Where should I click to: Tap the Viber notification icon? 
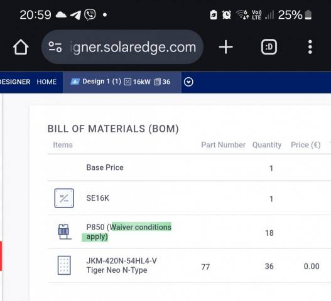coord(90,15)
